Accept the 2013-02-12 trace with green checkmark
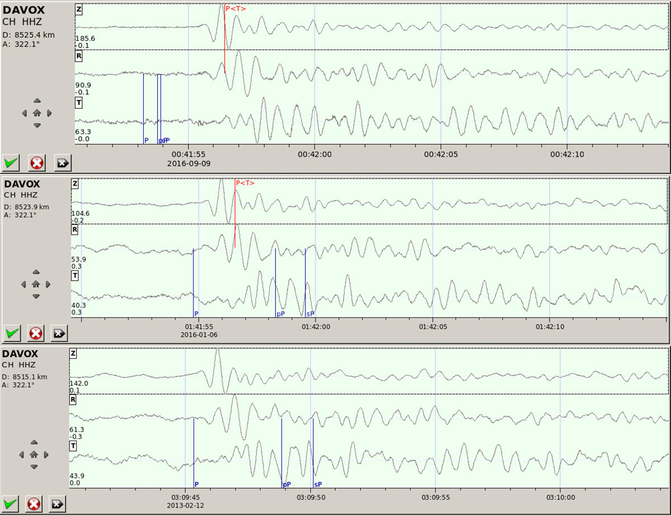This screenshot has width=671, height=516. [11, 504]
